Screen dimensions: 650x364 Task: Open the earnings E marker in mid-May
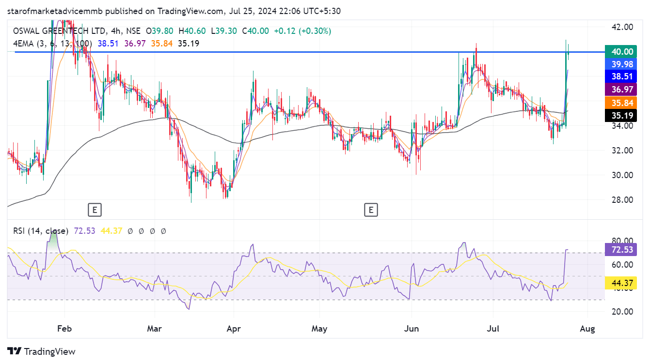pyautogui.click(x=371, y=210)
